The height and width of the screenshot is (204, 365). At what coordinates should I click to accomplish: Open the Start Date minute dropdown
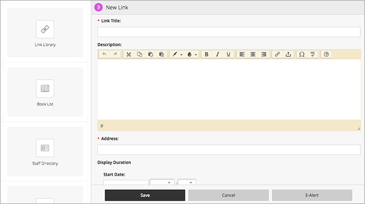tap(187, 182)
